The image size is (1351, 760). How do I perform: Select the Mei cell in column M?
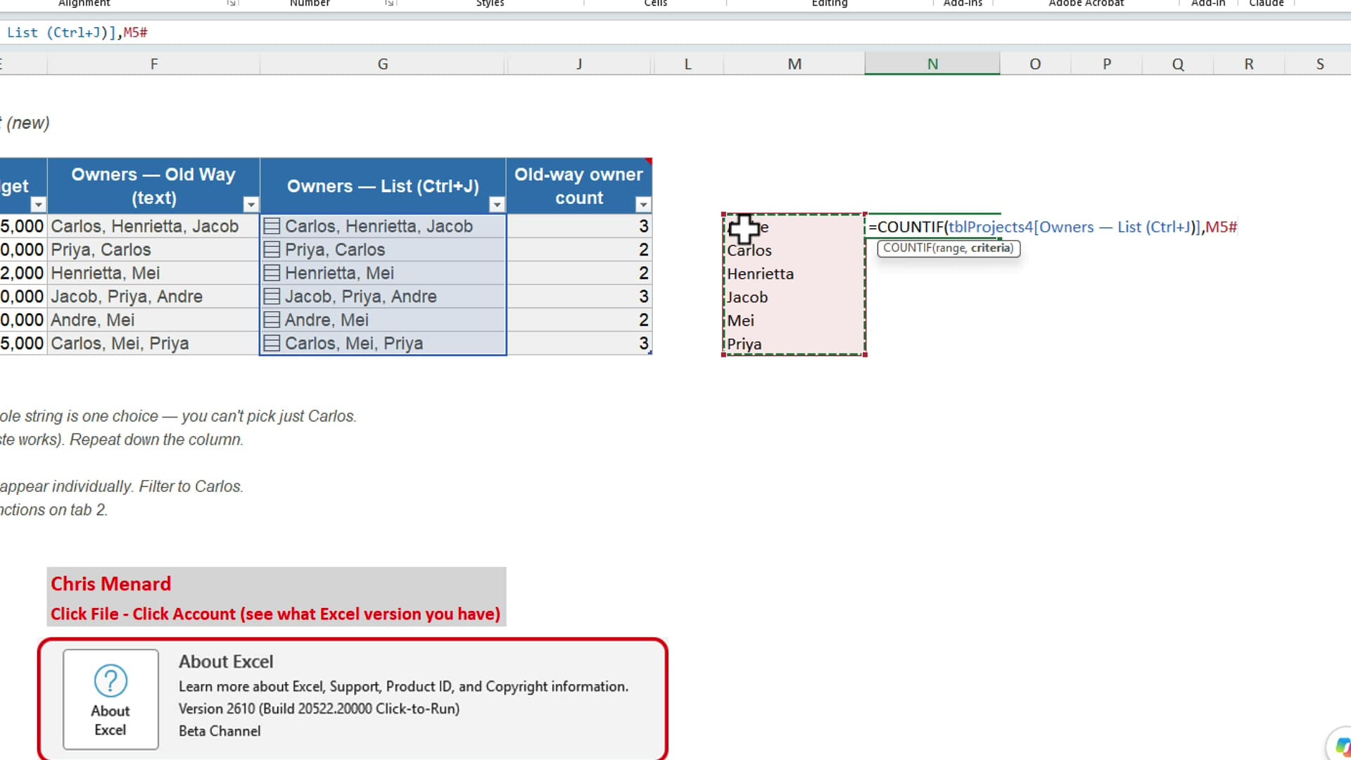(x=794, y=320)
